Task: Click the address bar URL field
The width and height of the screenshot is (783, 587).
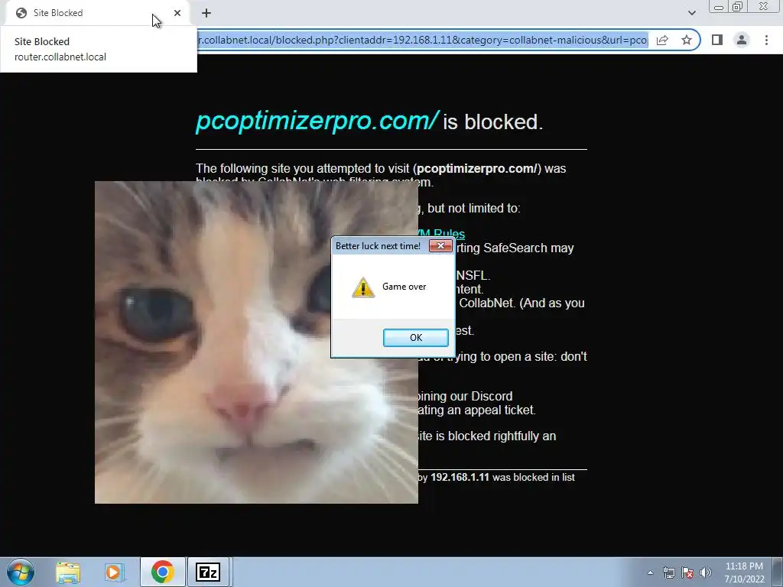Action: (422, 40)
